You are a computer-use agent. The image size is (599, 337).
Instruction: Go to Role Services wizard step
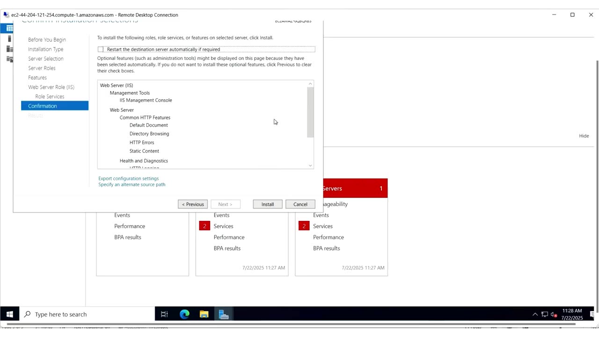point(50,96)
